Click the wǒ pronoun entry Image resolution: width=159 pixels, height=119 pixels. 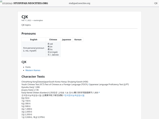tap(50, 44)
